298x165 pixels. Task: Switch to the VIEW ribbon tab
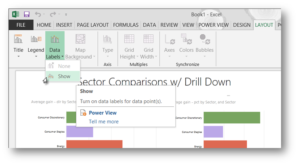coord(188,25)
